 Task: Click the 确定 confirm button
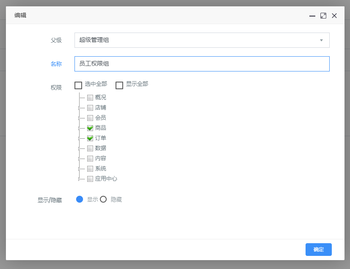click(x=318, y=250)
